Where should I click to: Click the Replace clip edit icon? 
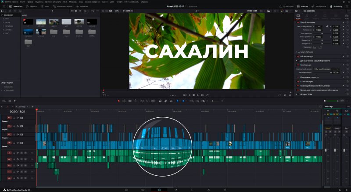click(x=153, y=101)
